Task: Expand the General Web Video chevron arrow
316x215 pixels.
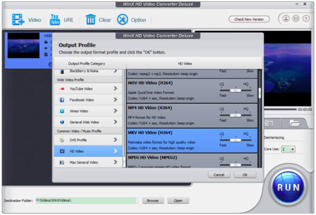Action: (x=115, y=122)
